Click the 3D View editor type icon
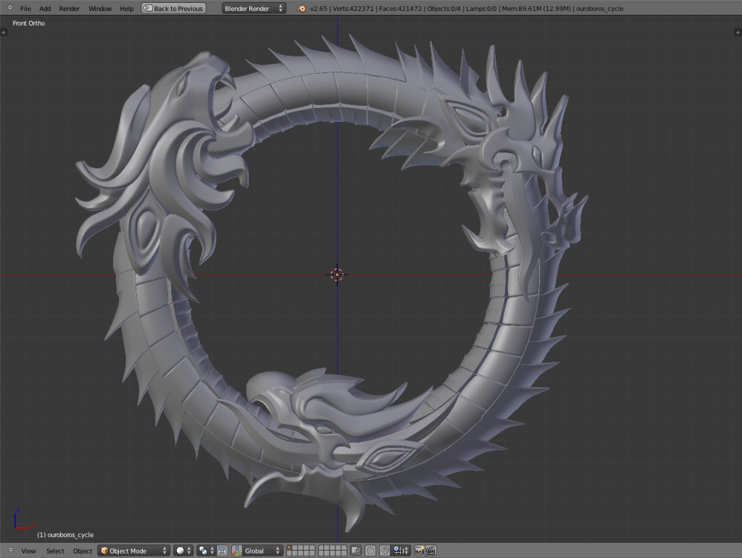This screenshot has width=742, height=558. [x=10, y=550]
